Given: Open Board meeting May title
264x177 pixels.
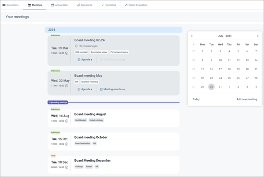Looking at the screenshot, I should click(88, 76).
